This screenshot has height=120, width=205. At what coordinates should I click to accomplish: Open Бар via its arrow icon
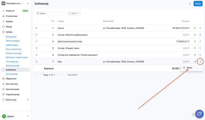click(x=195, y=62)
